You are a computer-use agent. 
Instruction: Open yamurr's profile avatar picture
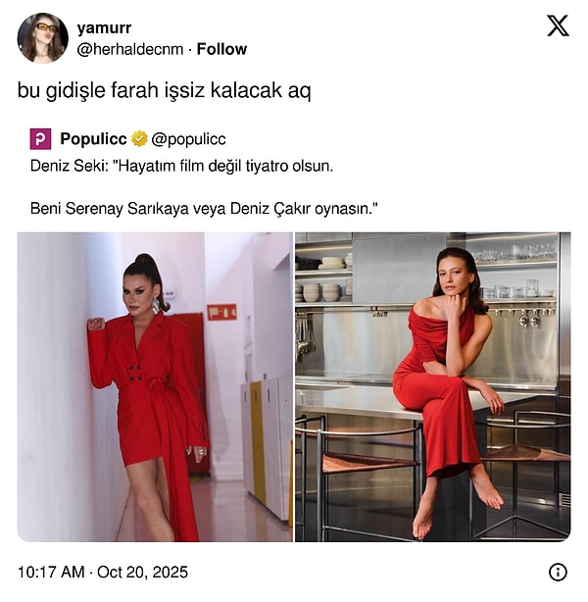pyautogui.click(x=42, y=37)
